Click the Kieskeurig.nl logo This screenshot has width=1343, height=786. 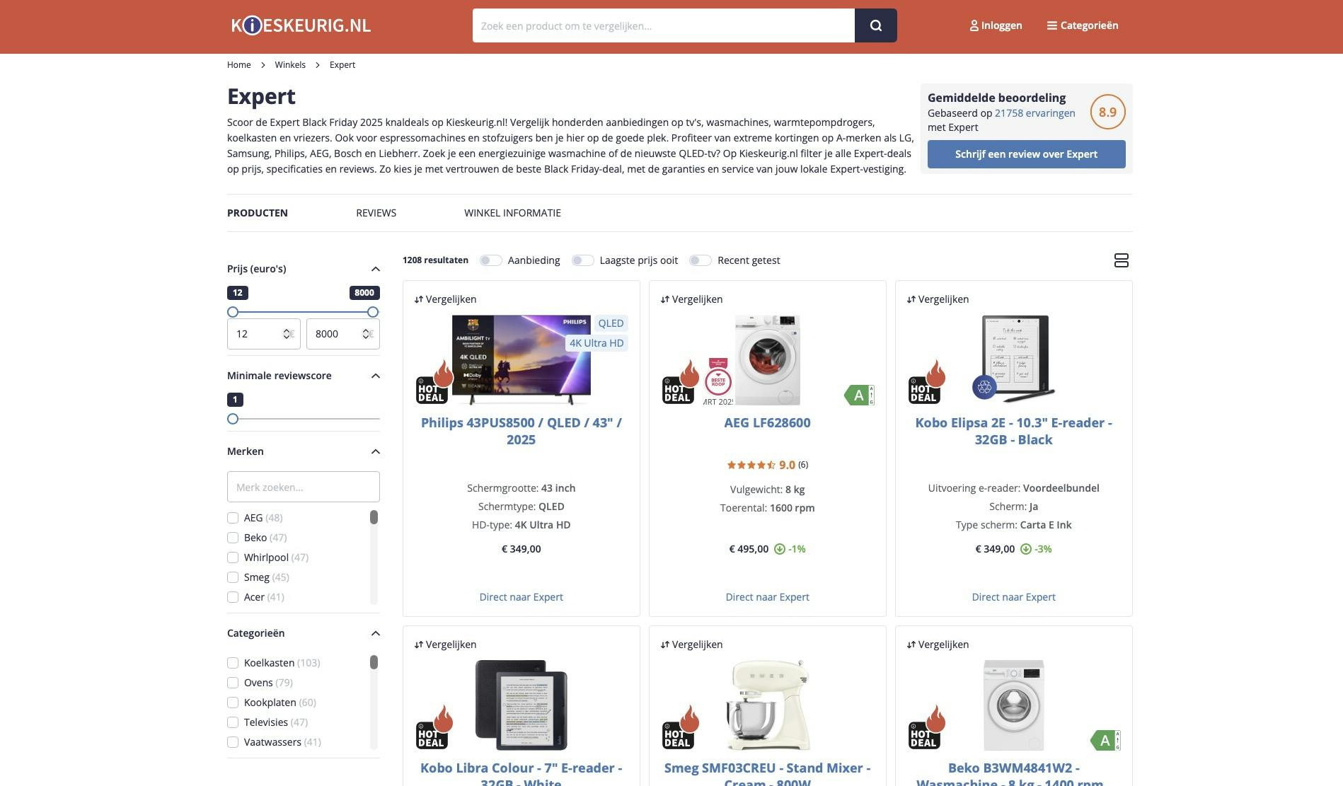tap(301, 25)
